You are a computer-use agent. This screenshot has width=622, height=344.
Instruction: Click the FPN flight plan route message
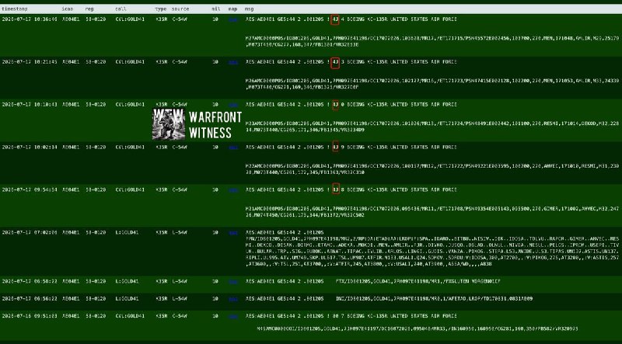(432, 252)
